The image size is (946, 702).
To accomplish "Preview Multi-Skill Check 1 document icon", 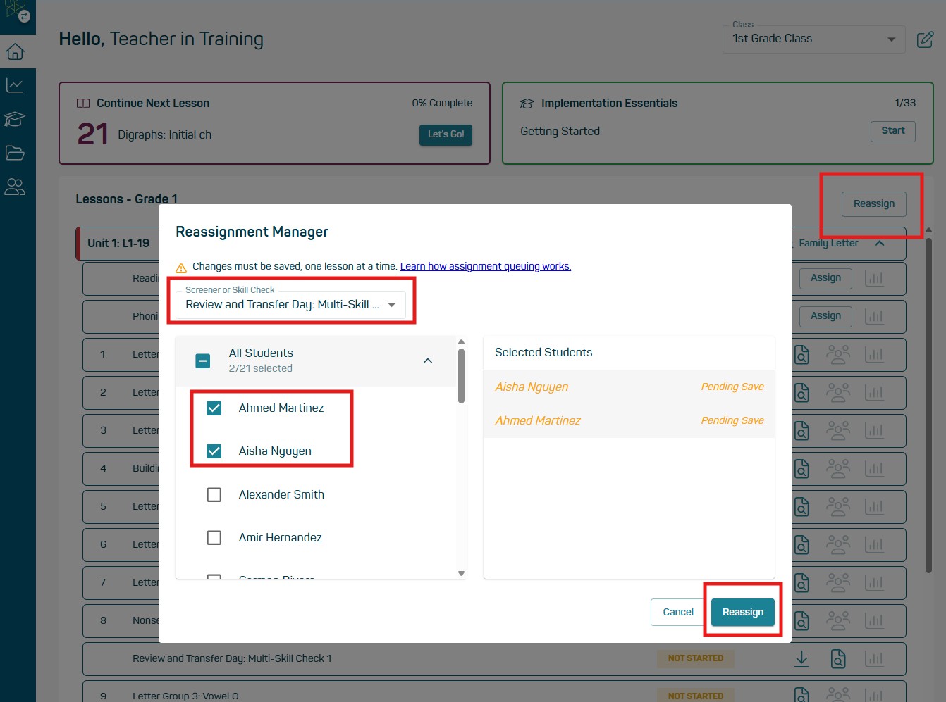I will coord(838,658).
